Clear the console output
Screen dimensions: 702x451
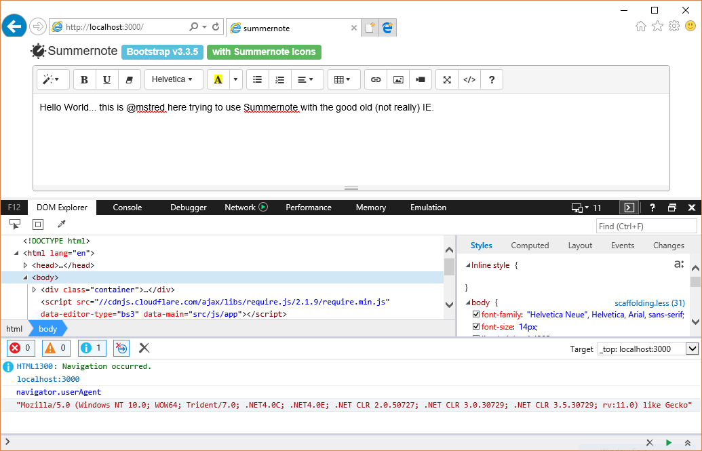143,347
